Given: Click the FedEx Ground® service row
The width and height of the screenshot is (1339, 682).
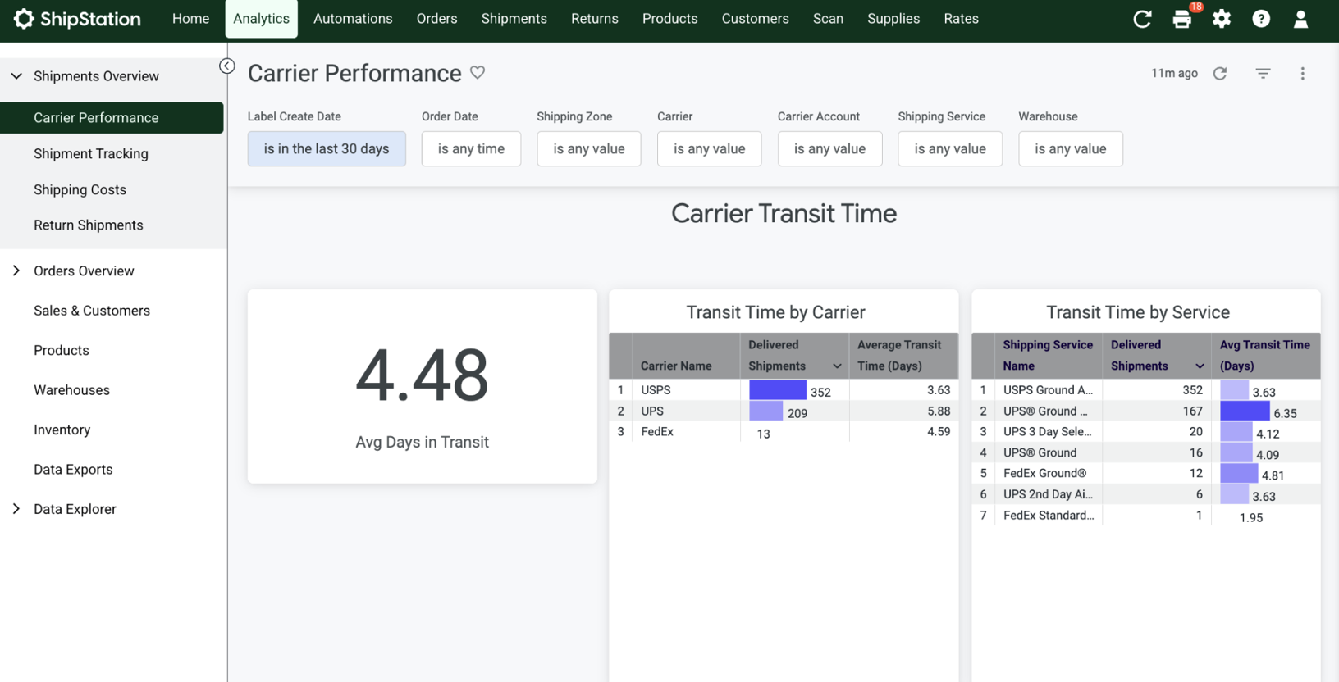Looking at the screenshot, I should [1044, 473].
